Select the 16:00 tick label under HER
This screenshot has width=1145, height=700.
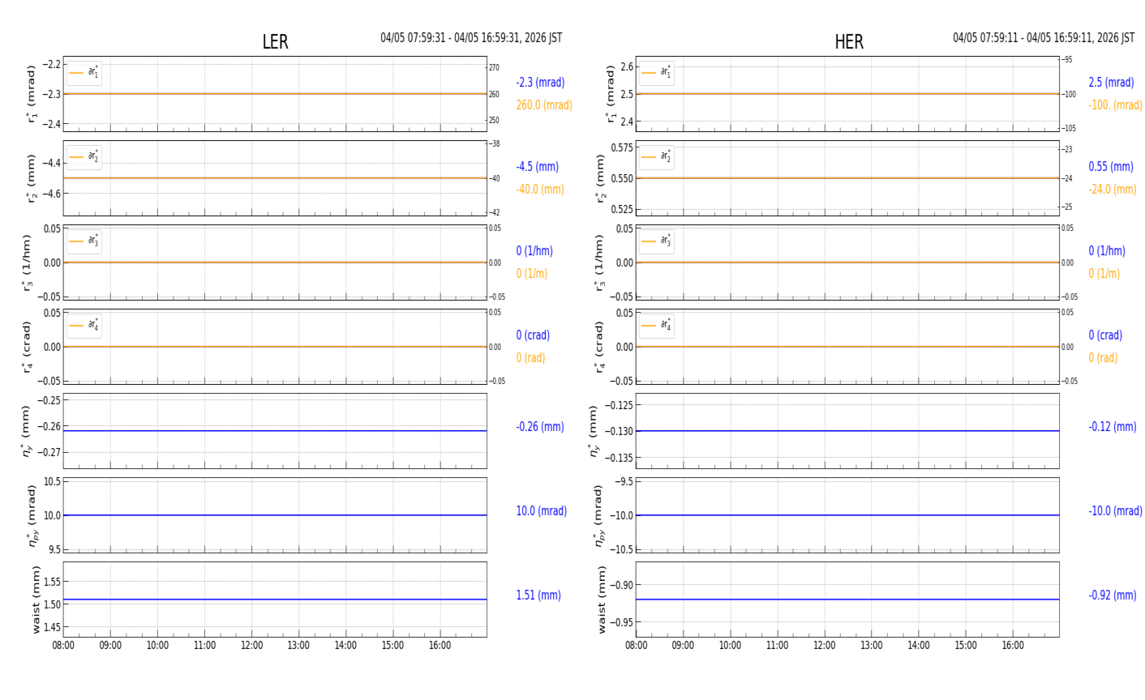click(1012, 646)
